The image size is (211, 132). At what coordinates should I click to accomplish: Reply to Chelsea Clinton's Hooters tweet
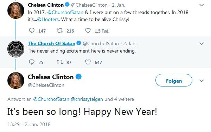[x=32, y=31]
